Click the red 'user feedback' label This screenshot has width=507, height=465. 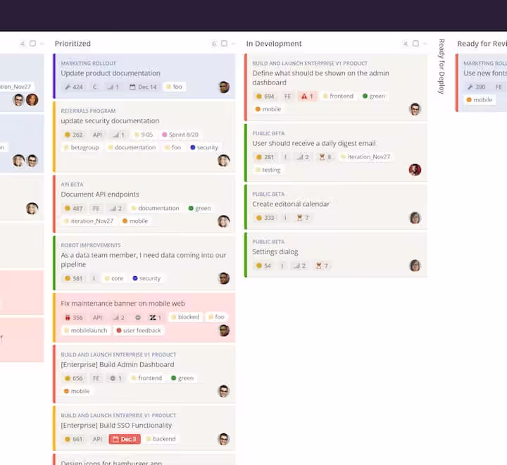(x=139, y=330)
